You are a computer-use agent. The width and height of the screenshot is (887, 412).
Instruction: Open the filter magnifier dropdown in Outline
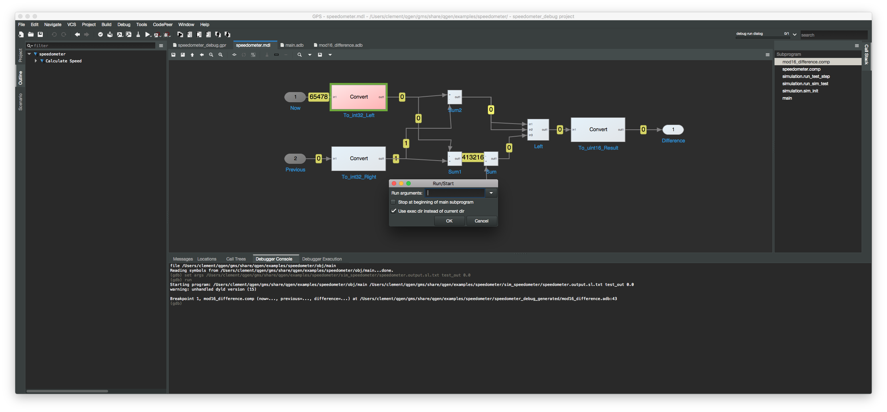30,46
